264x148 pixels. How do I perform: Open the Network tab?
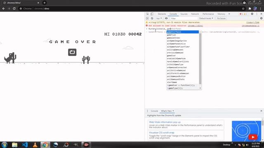coord(195,14)
